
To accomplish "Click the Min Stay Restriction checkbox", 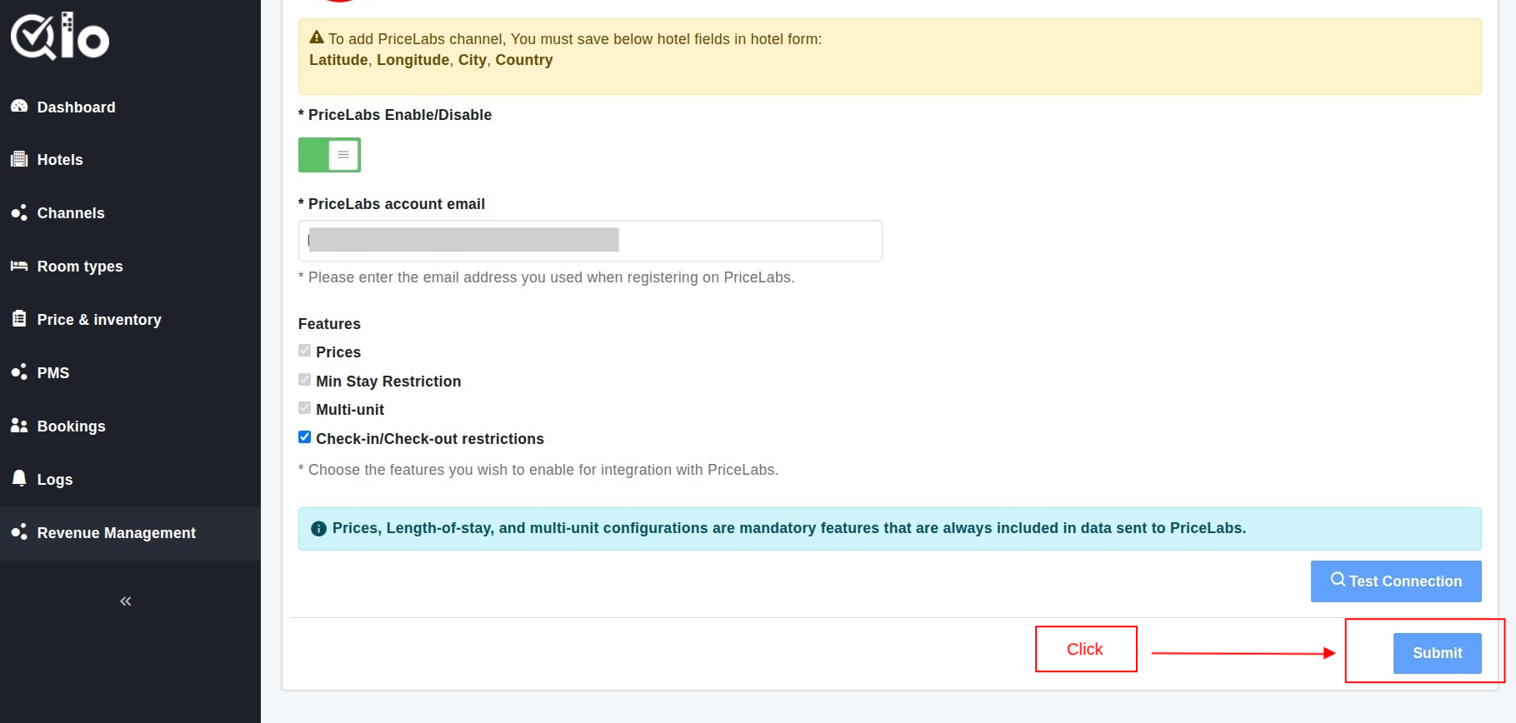I will [x=305, y=380].
